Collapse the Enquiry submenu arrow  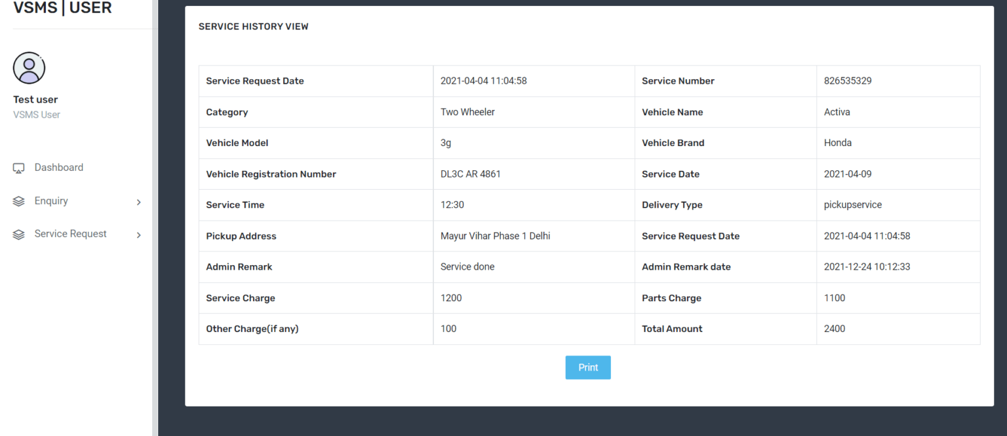click(x=140, y=202)
